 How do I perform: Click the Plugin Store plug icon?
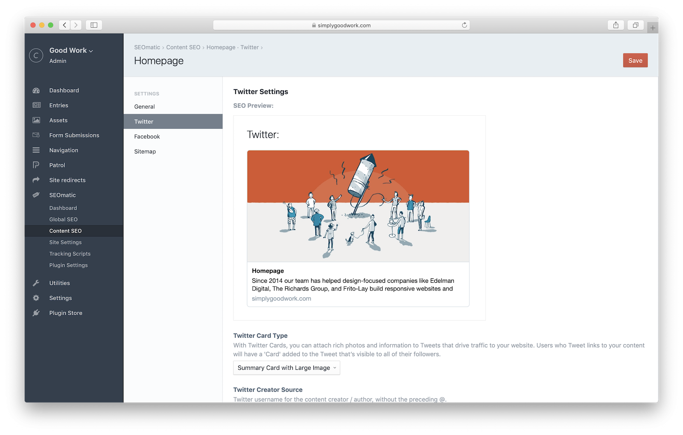tap(36, 313)
